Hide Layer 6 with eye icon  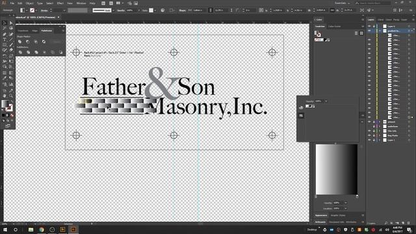[369, 26]
